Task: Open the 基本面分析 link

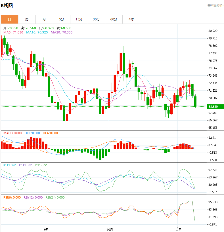Action: pos(216,5)
